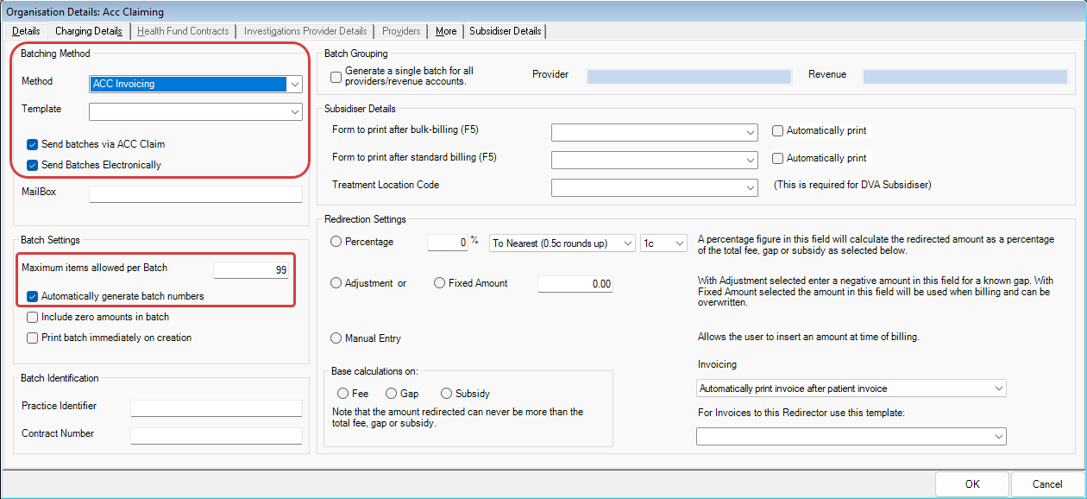Open the Subsidiser Details tab
Viewport: 1087px width, 499px height.
(x=506, y=31)
